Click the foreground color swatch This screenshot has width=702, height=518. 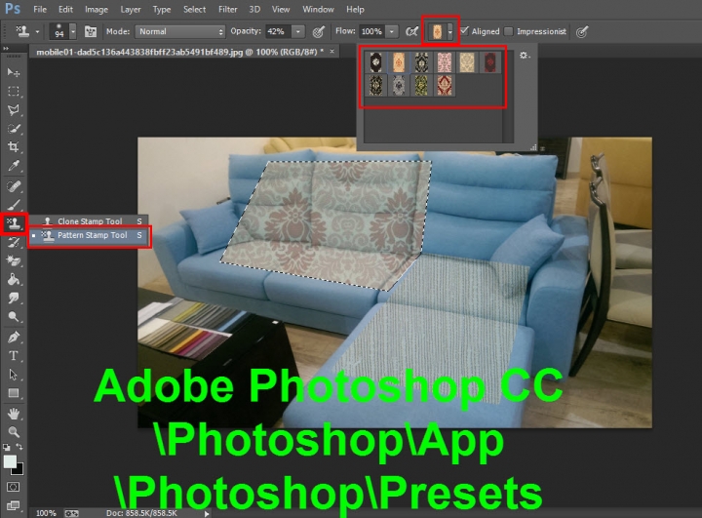coord(10,461)
